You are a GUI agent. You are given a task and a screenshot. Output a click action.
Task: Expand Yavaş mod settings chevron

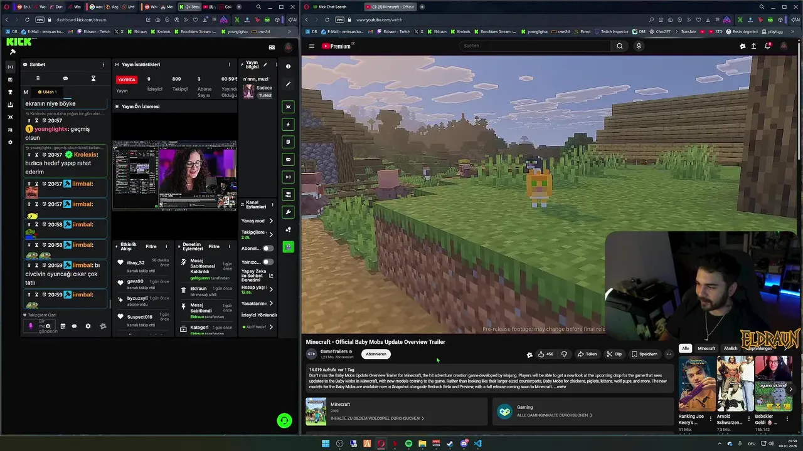[271, 220]
